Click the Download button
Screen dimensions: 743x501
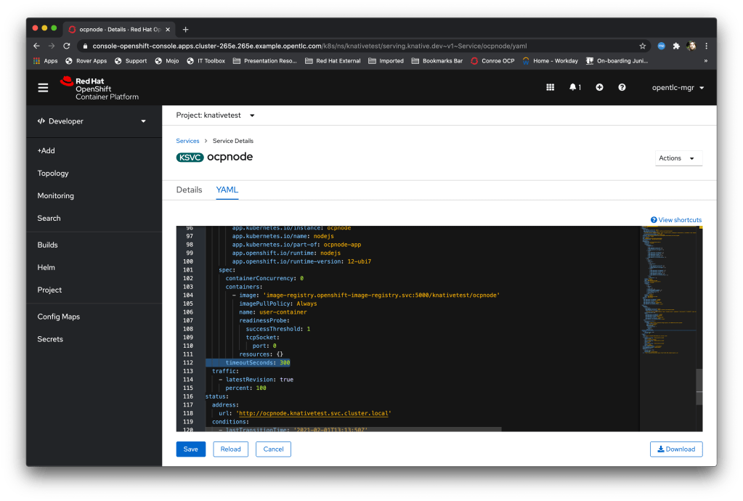click(675, 449)
